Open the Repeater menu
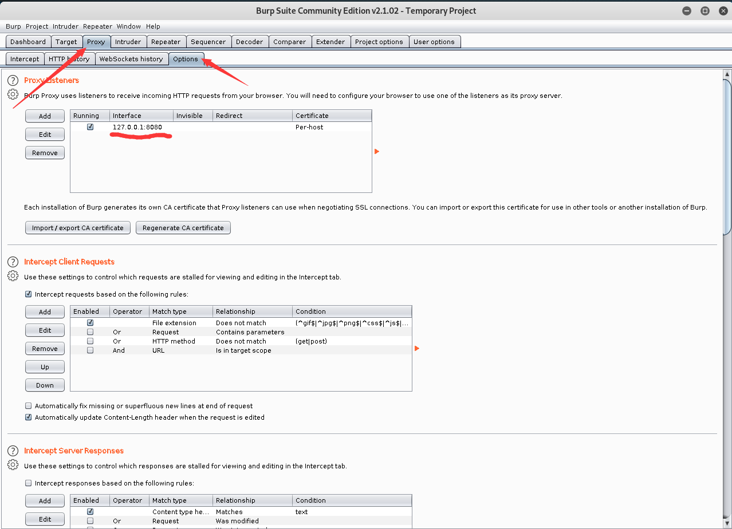Screen dimensions: 732x529 (x=97, y=26)
